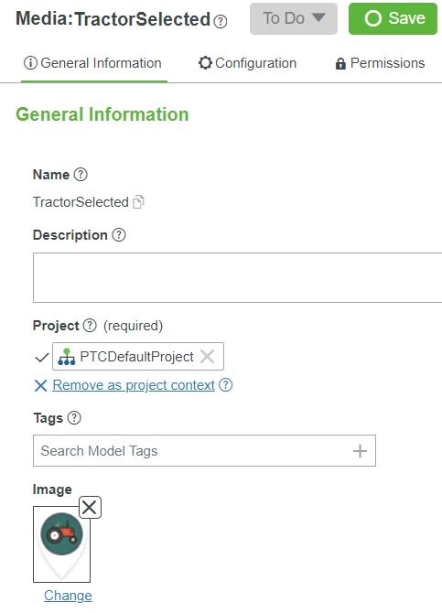Open the Permissions tab
Screen dimensions: 442x613
tap(380, 63)
